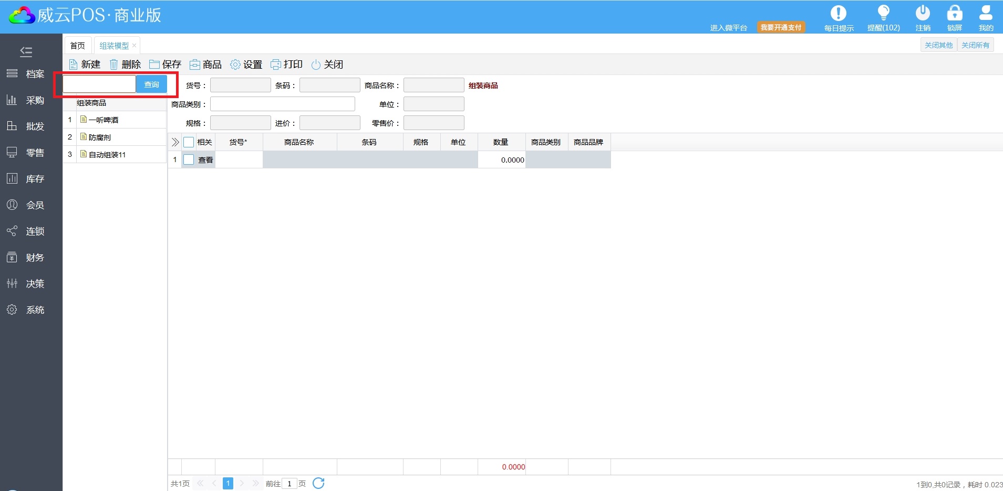
Task: Open the 提醒(102) reminders bulb icon
Action: [883, 13]
